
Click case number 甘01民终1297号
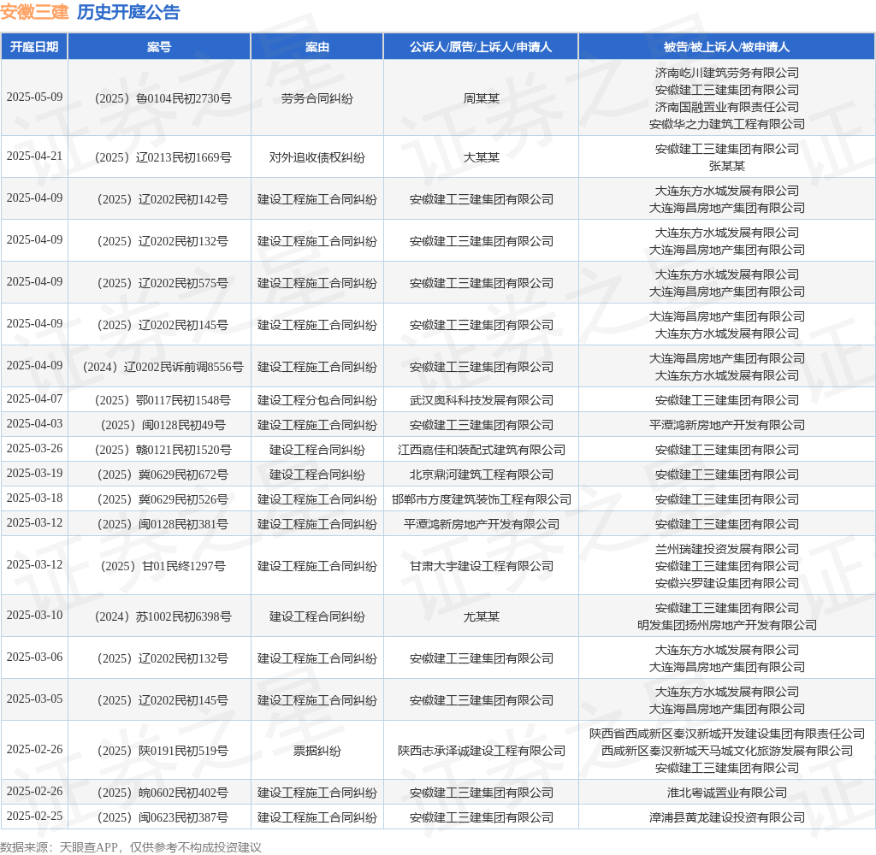point(163,566)
